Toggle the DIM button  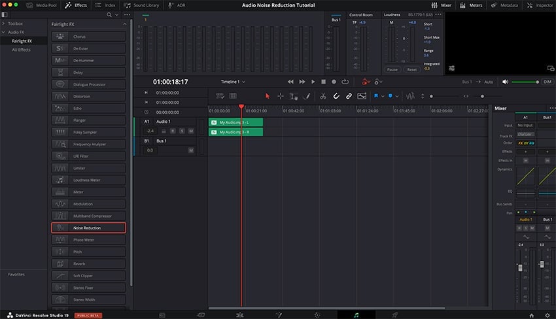(x=547, y=82)
